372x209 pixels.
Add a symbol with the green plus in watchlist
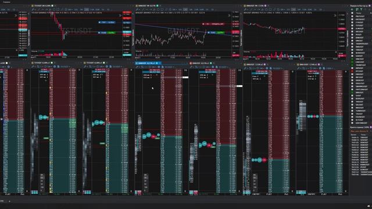point(352,9)
